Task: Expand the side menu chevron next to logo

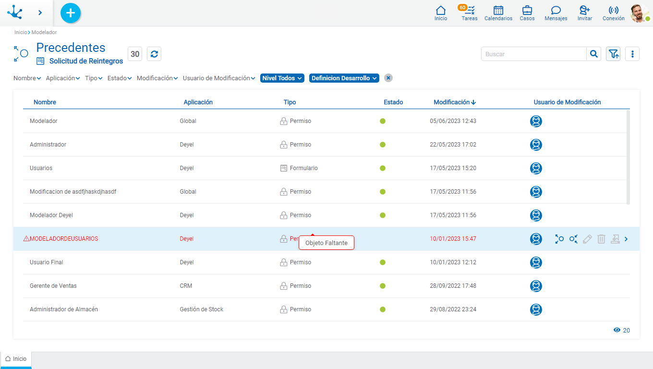Action: (x=40, y=12)
